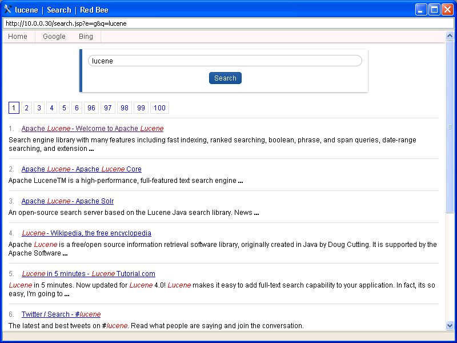
Task: Go to results page 6
Action: click(x=77, y=107)
